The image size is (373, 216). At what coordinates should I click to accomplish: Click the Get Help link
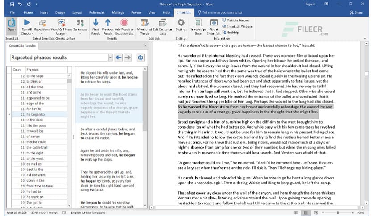231,32
